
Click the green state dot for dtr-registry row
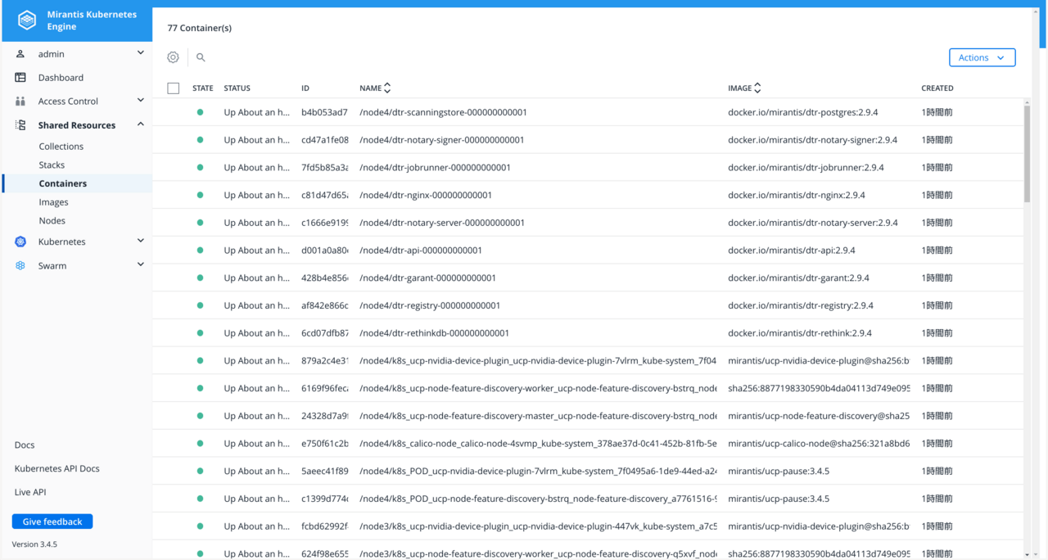(200, 305)
